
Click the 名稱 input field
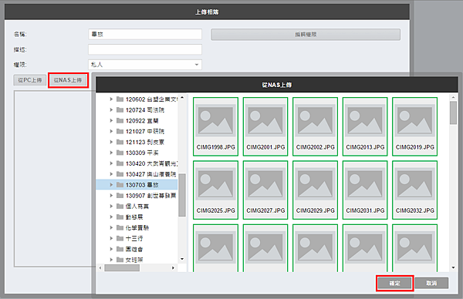click(145, 34)
